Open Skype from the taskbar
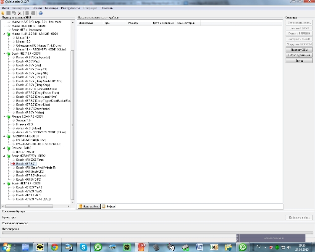Image resolution: width=315 pixels, height=252 pixels. click(84, 247)
